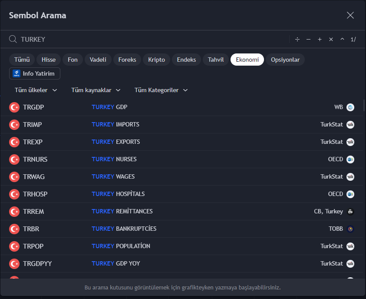Click TurkStat logo on TURKEY GDP YOY row
366x299 pixels.
[x=350, y=264]
